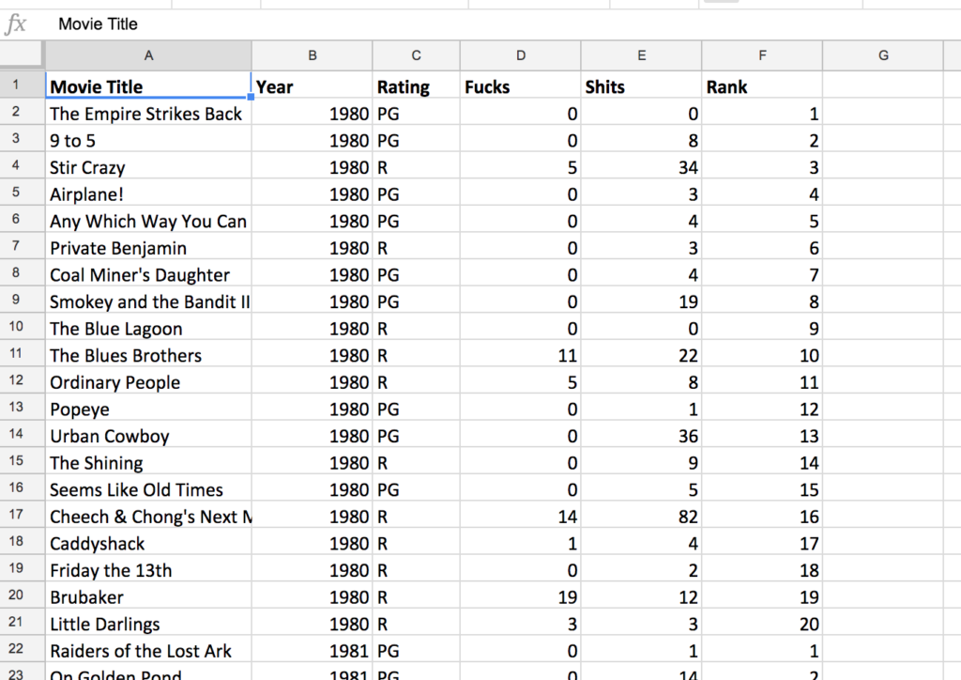Select the Coal Miner's Daughter cell

(x=148, y=274)
